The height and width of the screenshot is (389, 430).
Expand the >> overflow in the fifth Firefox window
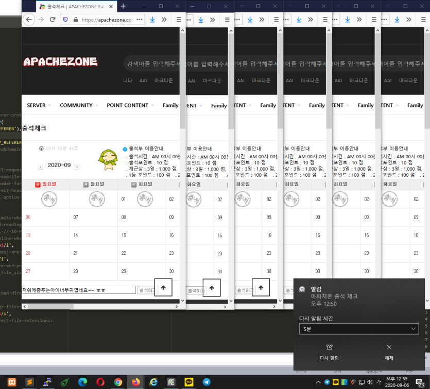(359, 20)
